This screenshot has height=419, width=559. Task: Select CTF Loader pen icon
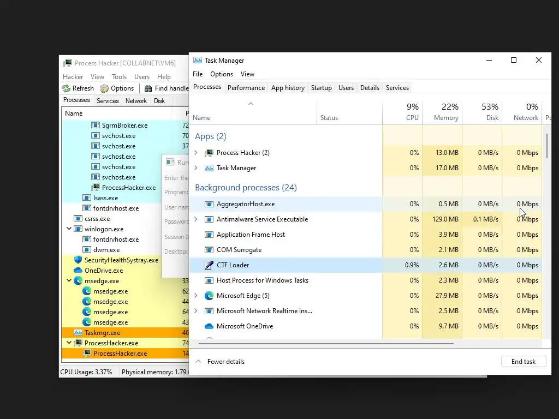tap(209, 265)
